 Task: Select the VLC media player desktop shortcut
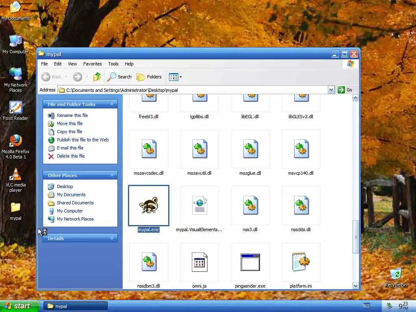(x=15, y=180)
